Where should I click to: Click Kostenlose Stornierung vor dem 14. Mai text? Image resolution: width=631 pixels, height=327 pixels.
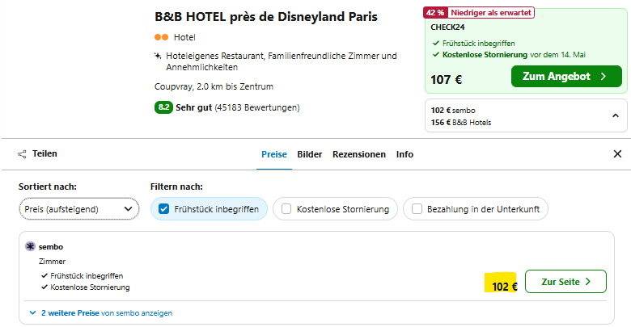tap(514, 55)
